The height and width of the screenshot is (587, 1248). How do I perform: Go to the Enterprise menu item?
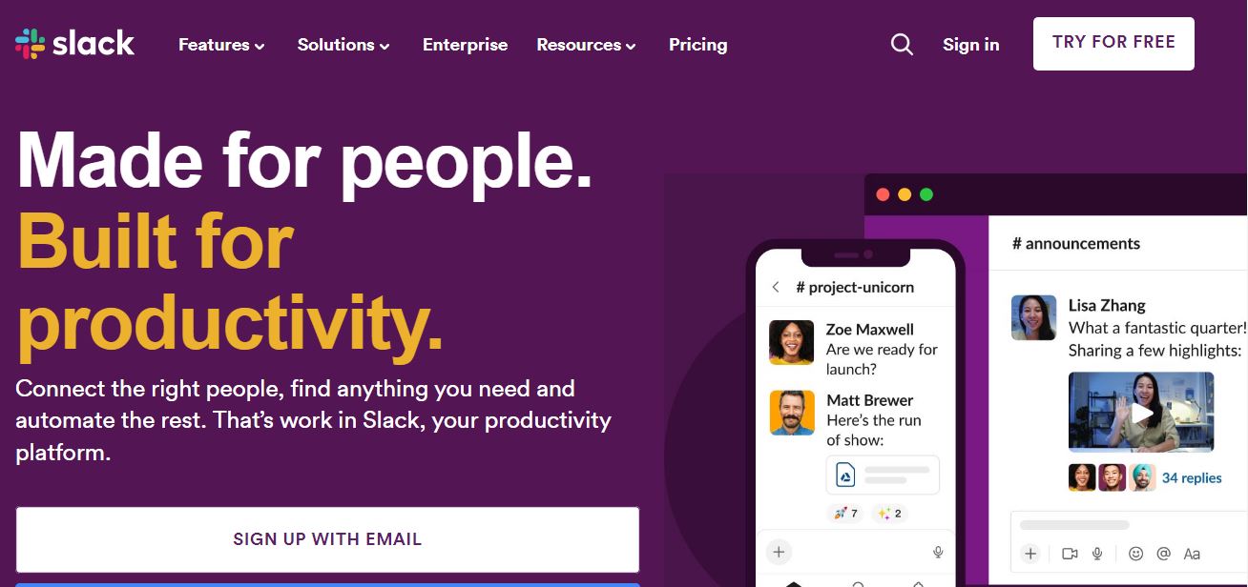[465, 45]
